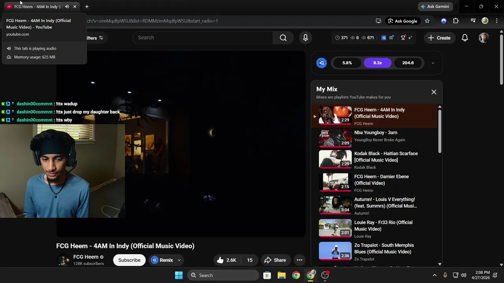504x283 pixels.
Task: Click the Ask Google button
Action: (x=402, y=21)
